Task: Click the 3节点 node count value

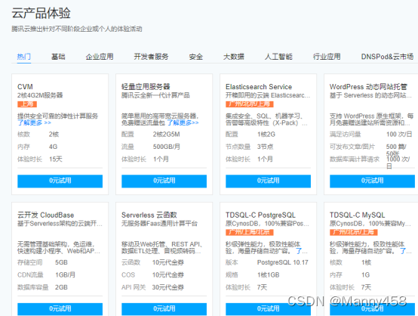Action: 265,147
